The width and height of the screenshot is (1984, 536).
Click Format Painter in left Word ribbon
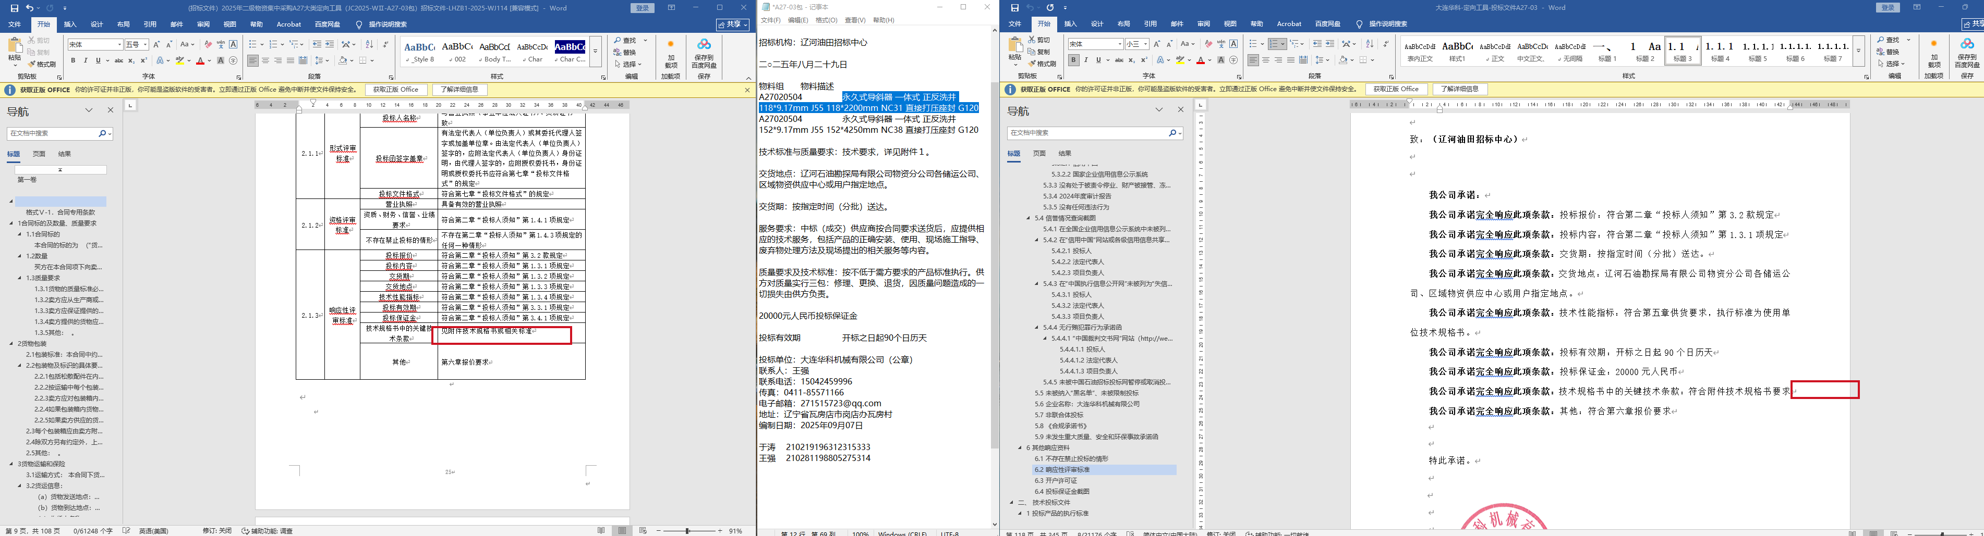(42, 64)
